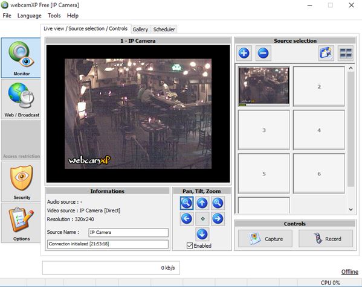Click the Connection initialized status field
Screen dimensions: 362x287
[x=108, y=244]
